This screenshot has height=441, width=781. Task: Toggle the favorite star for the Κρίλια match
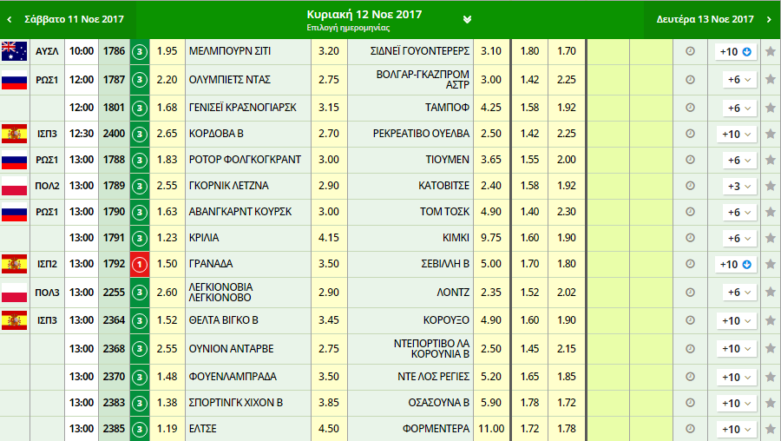(770, 239)
